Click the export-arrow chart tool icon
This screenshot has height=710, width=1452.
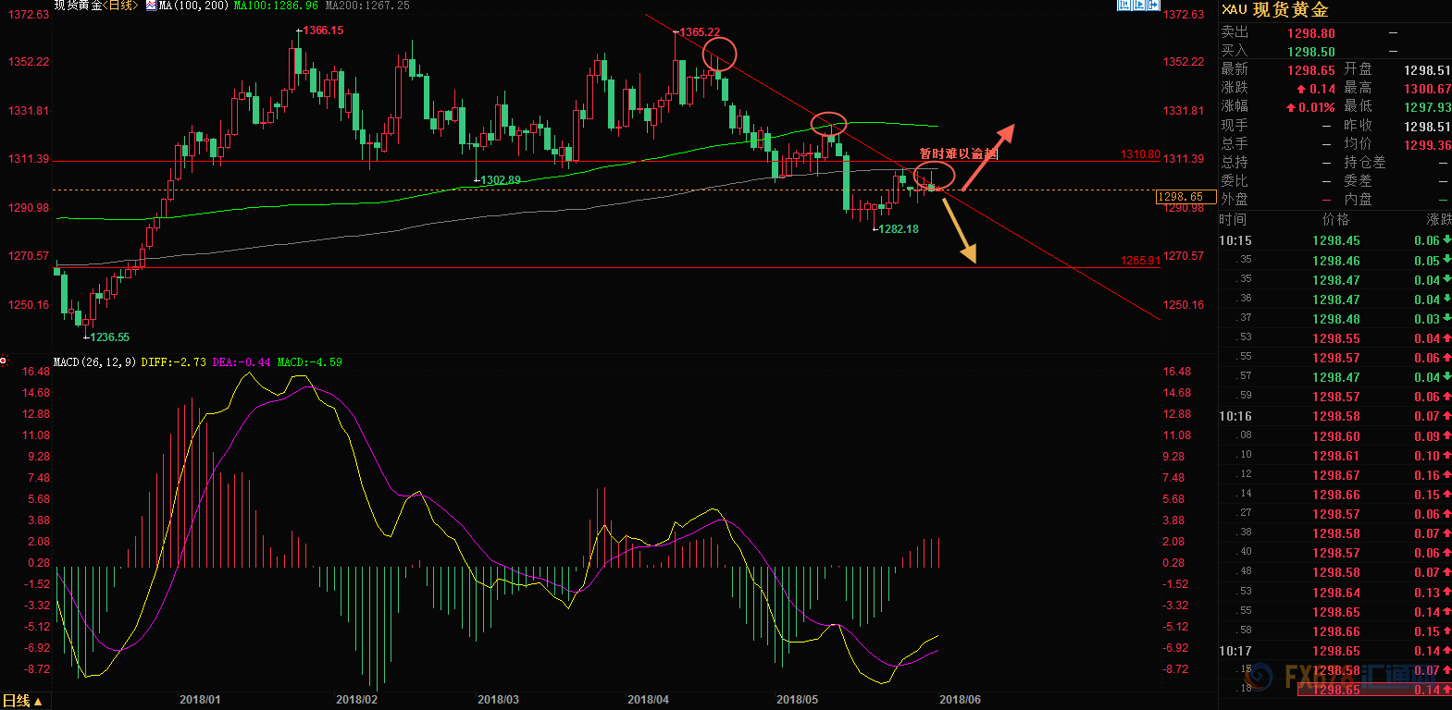(1153, 5)
